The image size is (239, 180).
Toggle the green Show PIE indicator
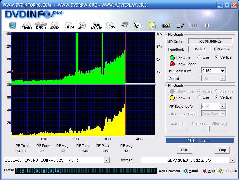pyautogui.click(x=172, y=58)
